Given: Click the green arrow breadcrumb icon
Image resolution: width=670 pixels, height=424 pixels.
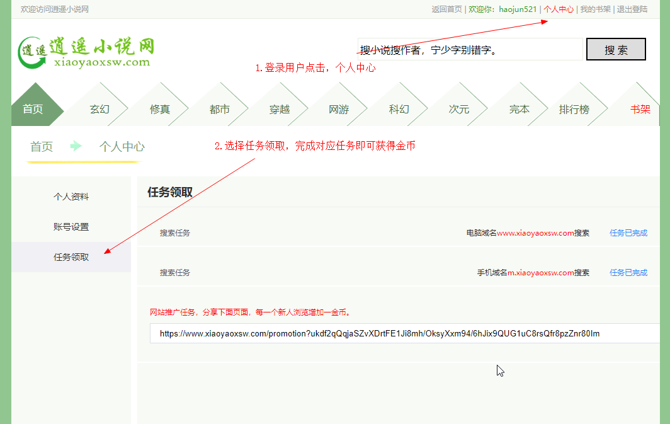Looking at the screenshot, I should point(76,146).
